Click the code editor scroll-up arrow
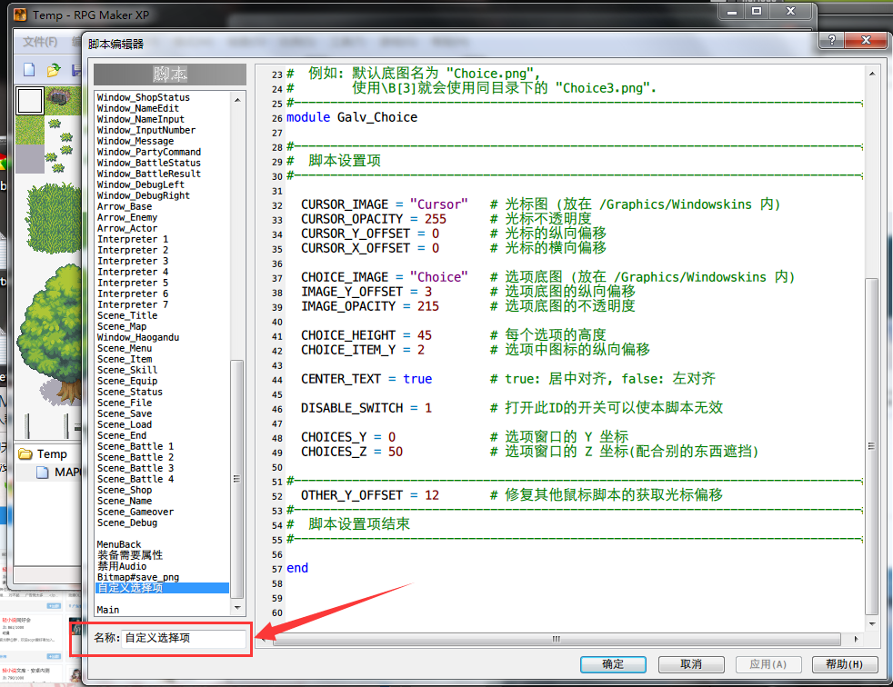 [x=872, y=74]
